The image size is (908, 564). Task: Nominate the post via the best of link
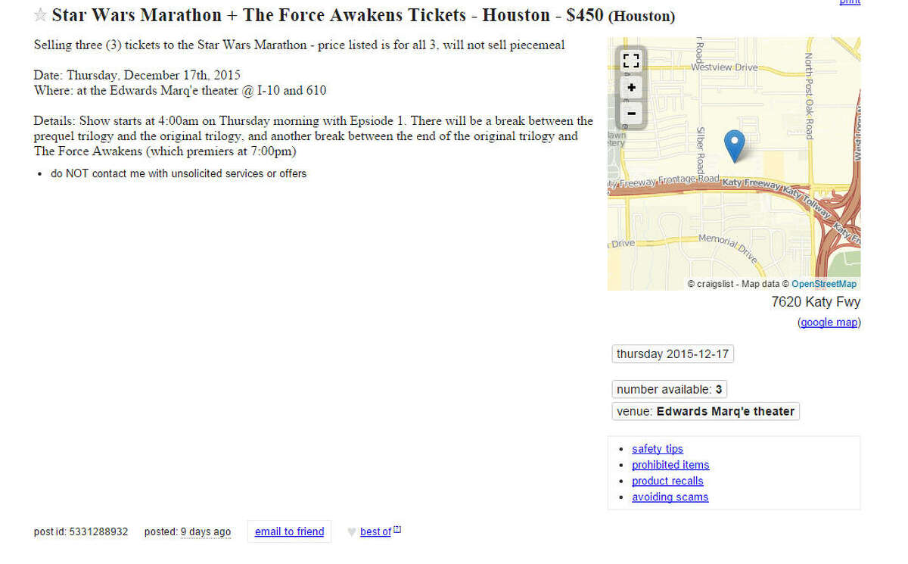375,532
